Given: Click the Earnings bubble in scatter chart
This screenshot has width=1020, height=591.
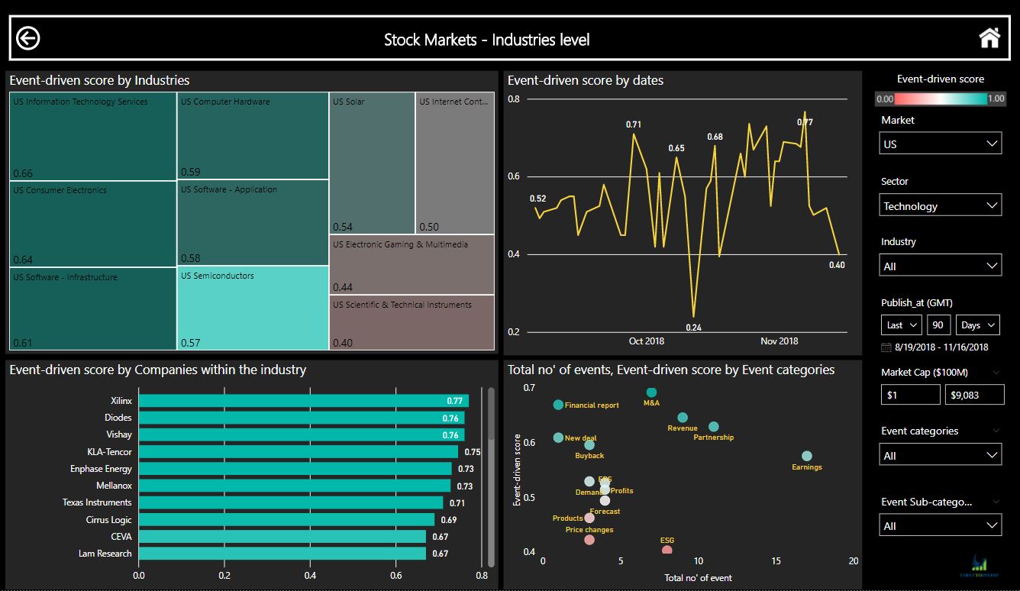Looking at the screenshot, I should coord(807,456).
